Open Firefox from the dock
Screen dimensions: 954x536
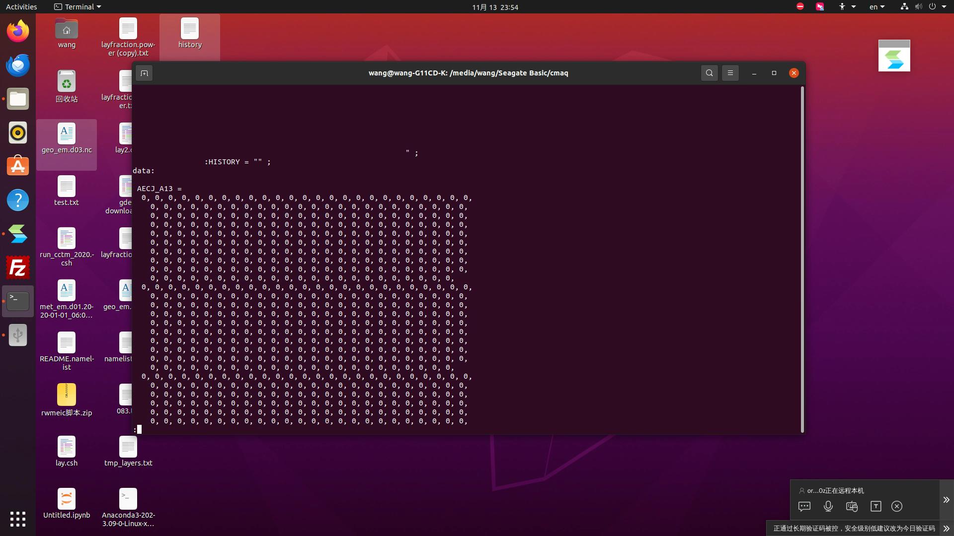point(18,31)
